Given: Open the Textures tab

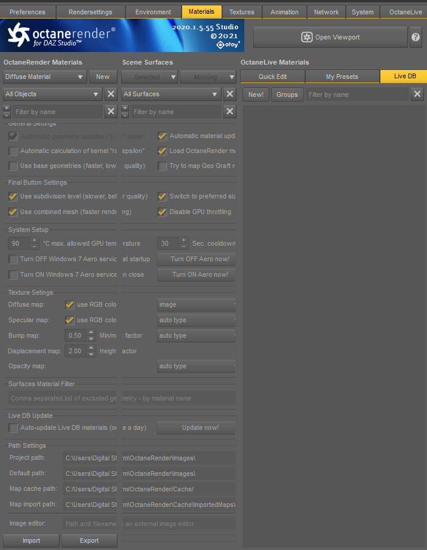Looking at the screenshot, I should [242, 12].
